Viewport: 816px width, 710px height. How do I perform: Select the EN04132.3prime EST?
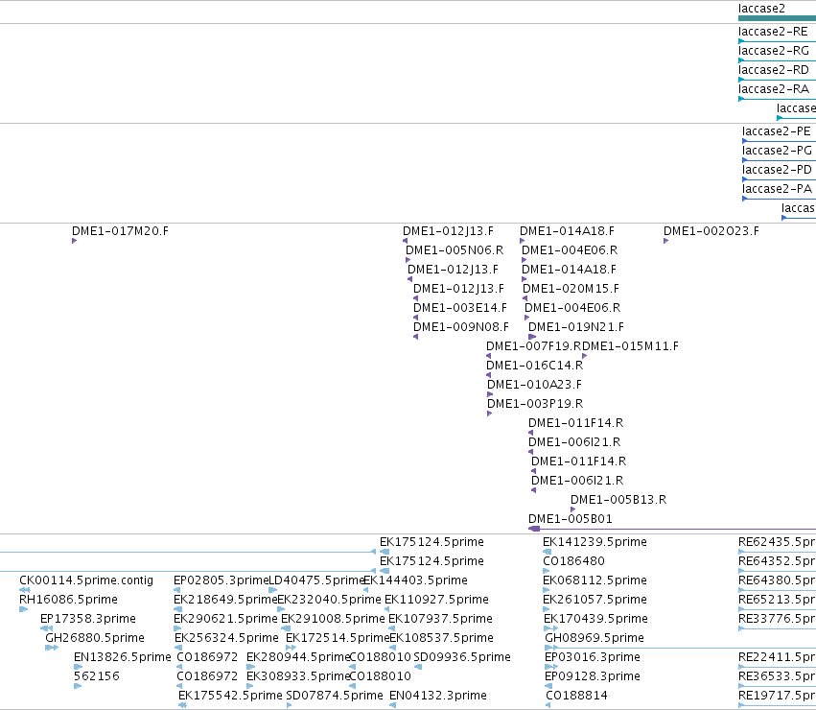pyautogui.click(x=438, y=696)
